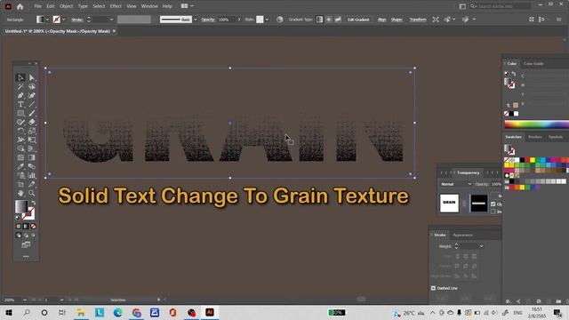Select the Eyedropper tool

(20, 166)
